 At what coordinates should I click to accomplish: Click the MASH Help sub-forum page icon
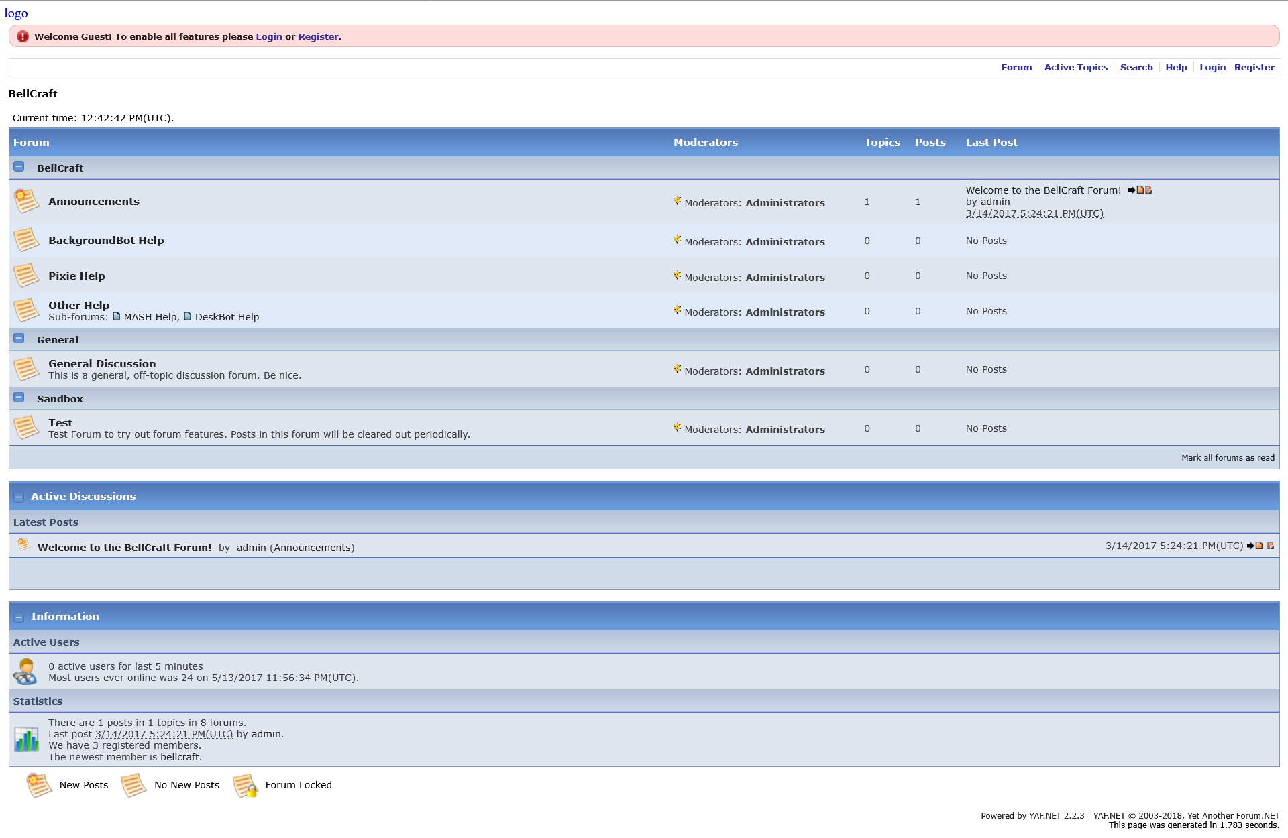[x=117, y=316]
